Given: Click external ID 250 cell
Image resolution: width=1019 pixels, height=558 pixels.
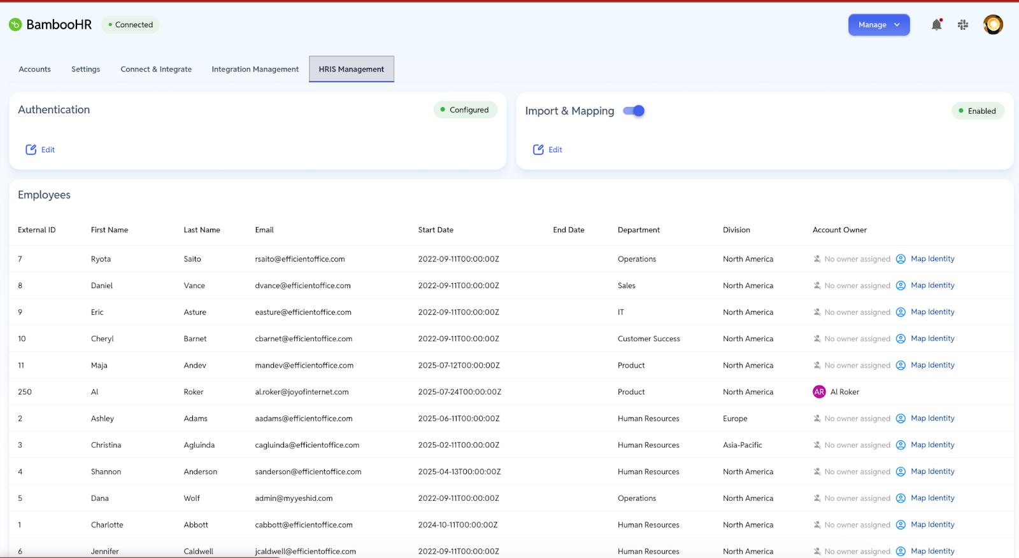Looking at the screenshot, I should 25,392.
